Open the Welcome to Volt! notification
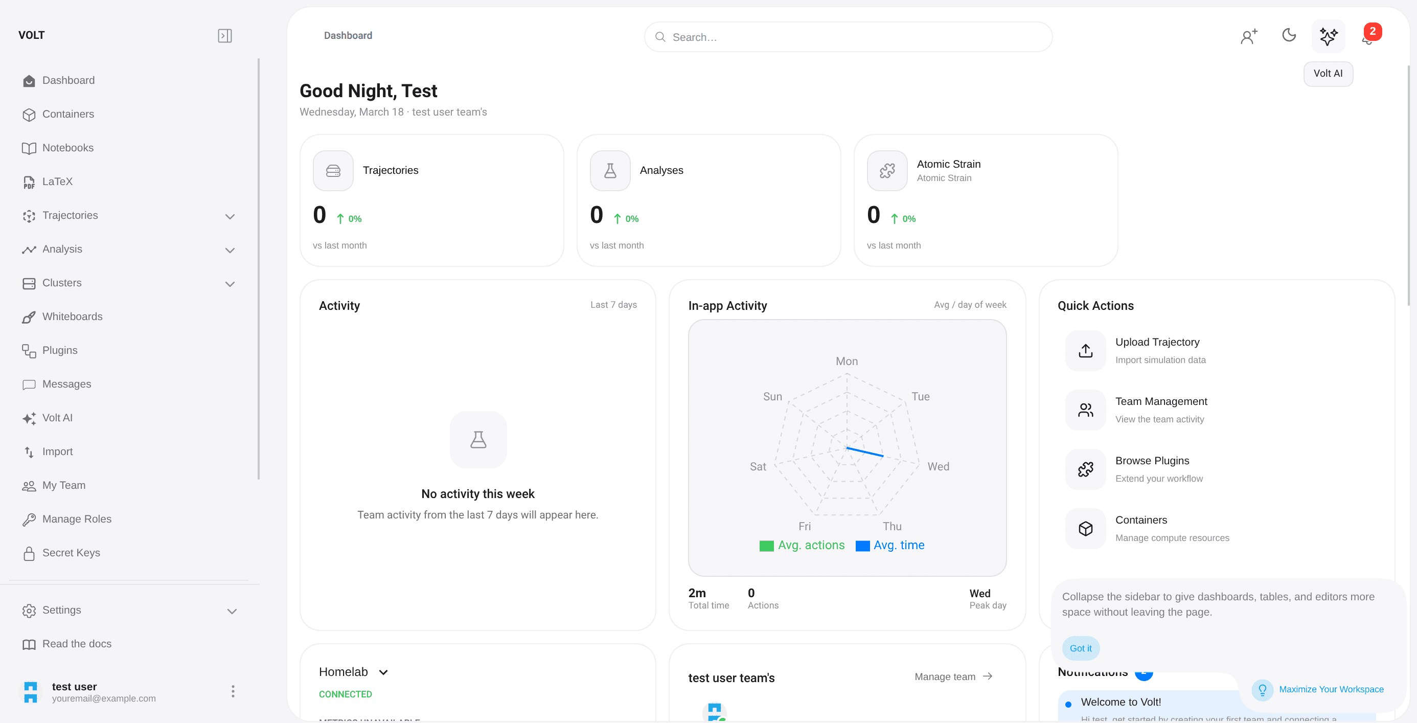 (x=1150, y=706)
